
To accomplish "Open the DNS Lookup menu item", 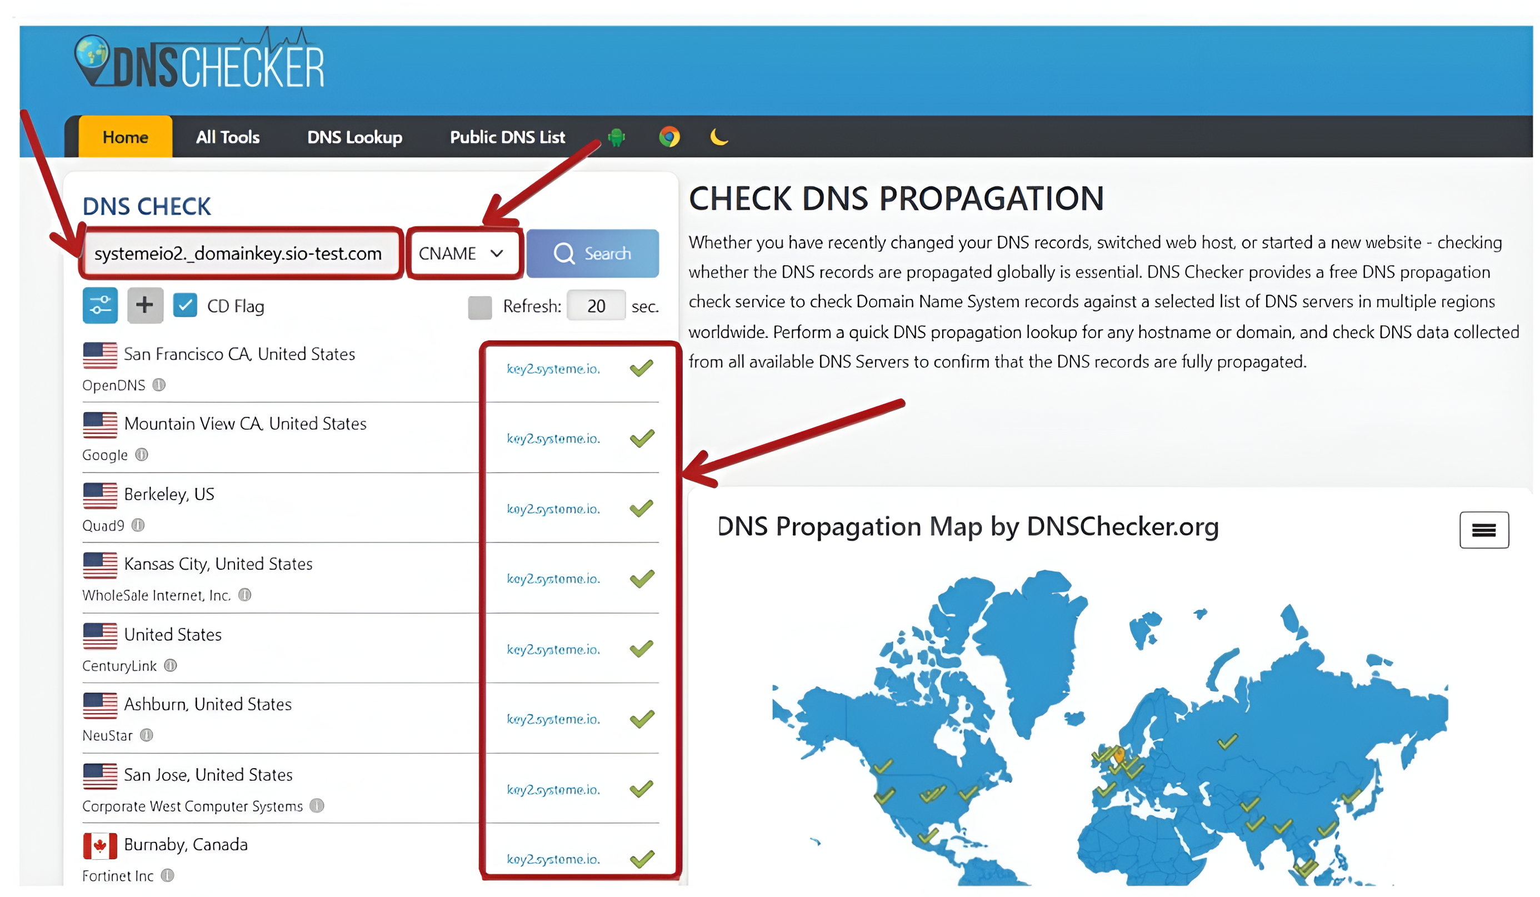I will tap(354, 137).
